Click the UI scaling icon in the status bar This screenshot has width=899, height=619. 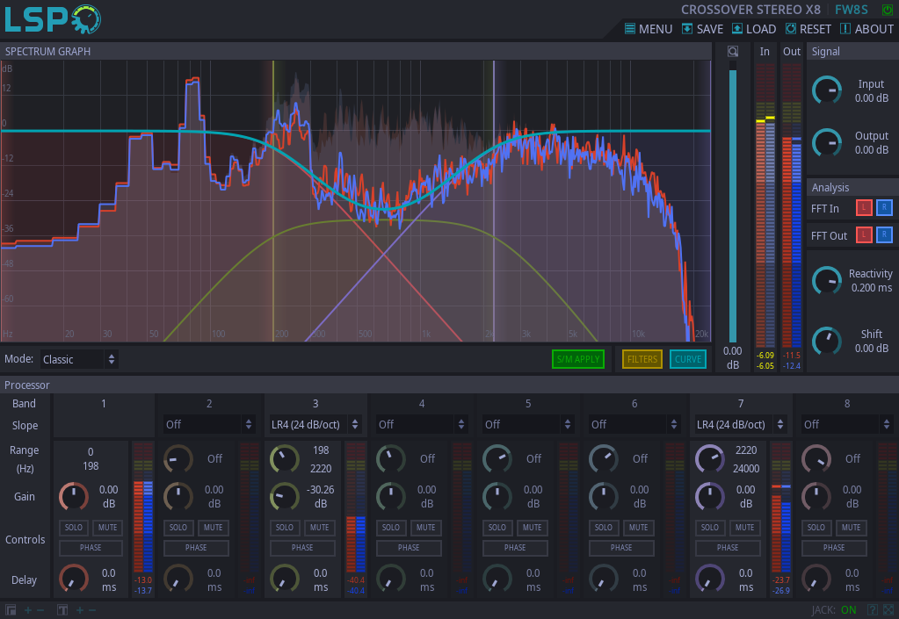pos(11,610)
